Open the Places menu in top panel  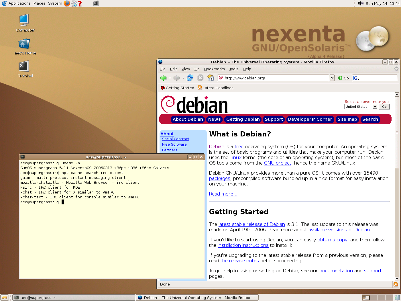(39, 3)
